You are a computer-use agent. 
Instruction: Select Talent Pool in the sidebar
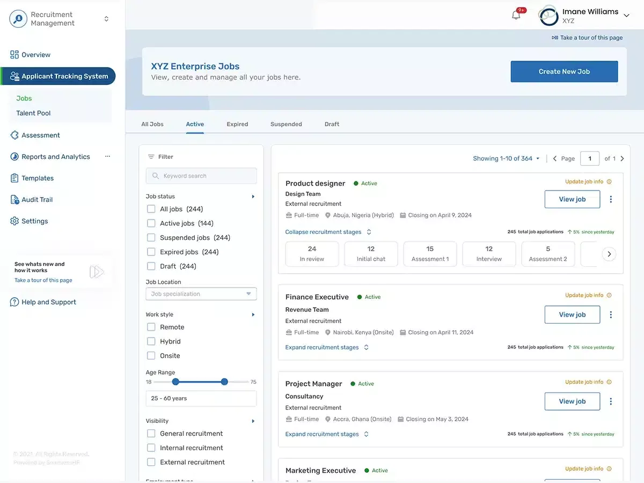[x=33, y=113]
